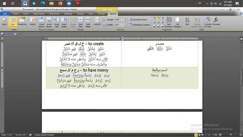The height and width of the screenshot is (137, 243).
Task: Click zoom out minus button
Action: click(220, 135)
